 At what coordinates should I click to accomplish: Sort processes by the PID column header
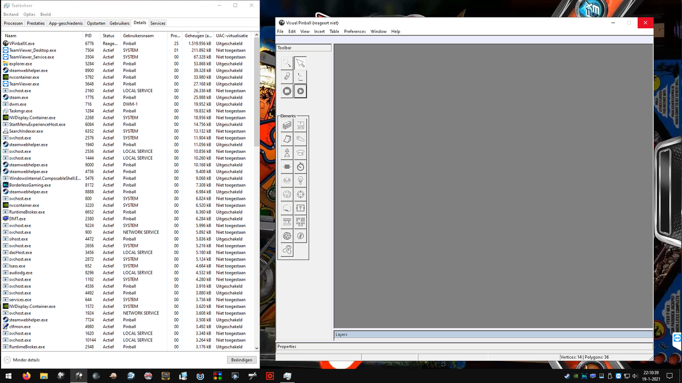click(92, 36)
